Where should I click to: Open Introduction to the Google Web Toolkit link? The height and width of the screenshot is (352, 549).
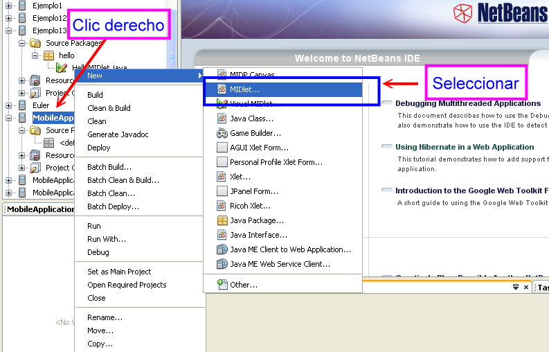[471, 191]
